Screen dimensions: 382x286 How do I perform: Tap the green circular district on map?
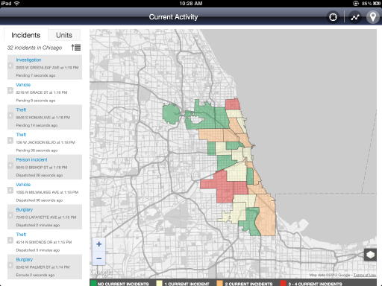[171, 114]
